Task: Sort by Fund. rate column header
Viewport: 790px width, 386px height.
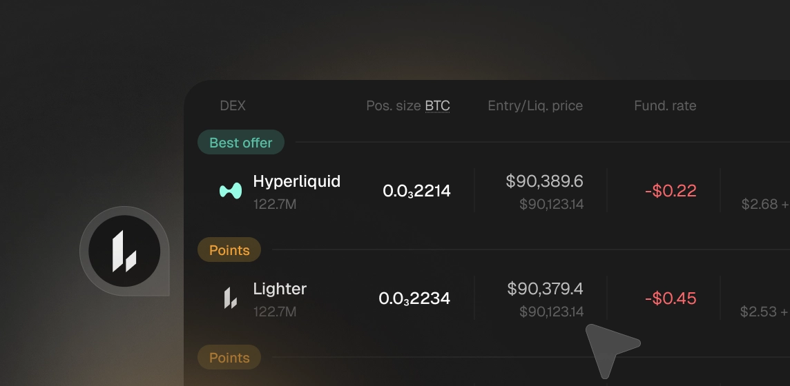Action: (665, 106)
